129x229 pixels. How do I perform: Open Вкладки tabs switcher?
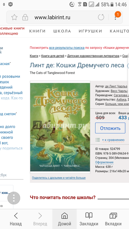(x=113, y=219)
